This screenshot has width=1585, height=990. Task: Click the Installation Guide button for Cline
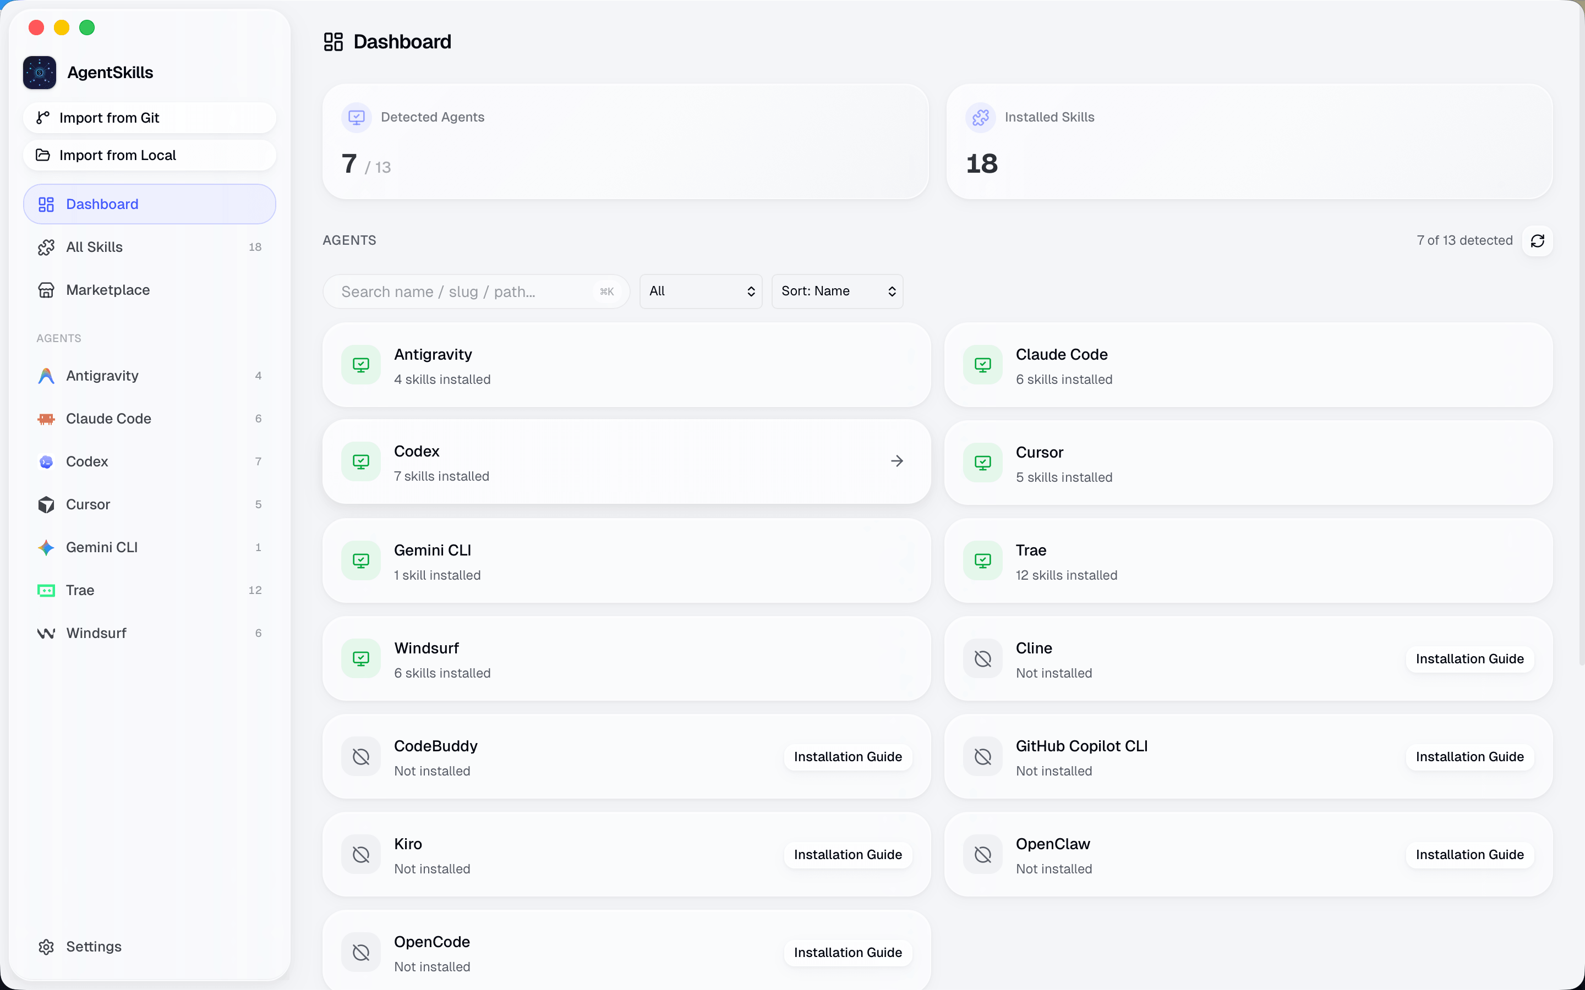click(x=1469, y=658)
